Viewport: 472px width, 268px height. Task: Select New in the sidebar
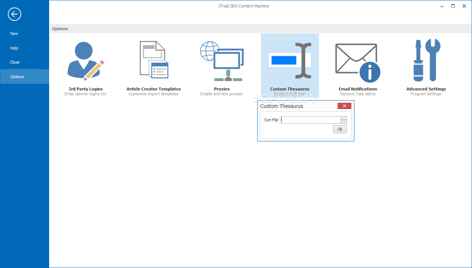[x=25, y=33]
